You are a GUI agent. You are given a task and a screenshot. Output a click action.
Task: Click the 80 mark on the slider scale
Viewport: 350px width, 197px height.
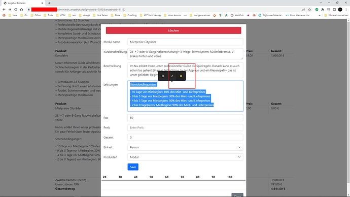[x=198, y=177]
